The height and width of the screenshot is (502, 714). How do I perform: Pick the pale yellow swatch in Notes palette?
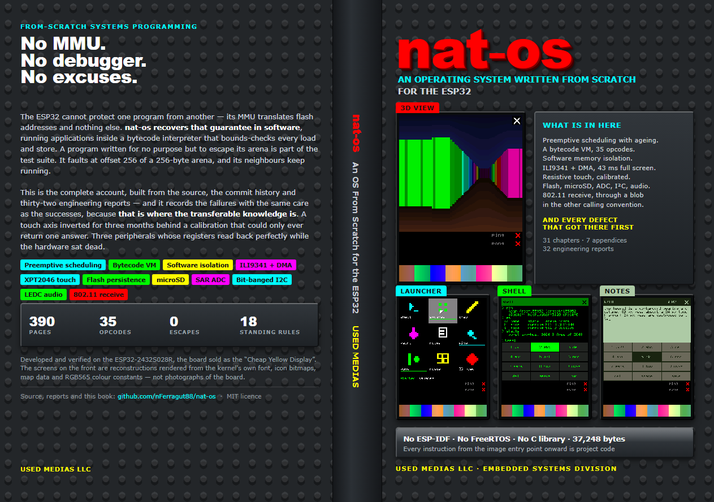tap(674, 410)
